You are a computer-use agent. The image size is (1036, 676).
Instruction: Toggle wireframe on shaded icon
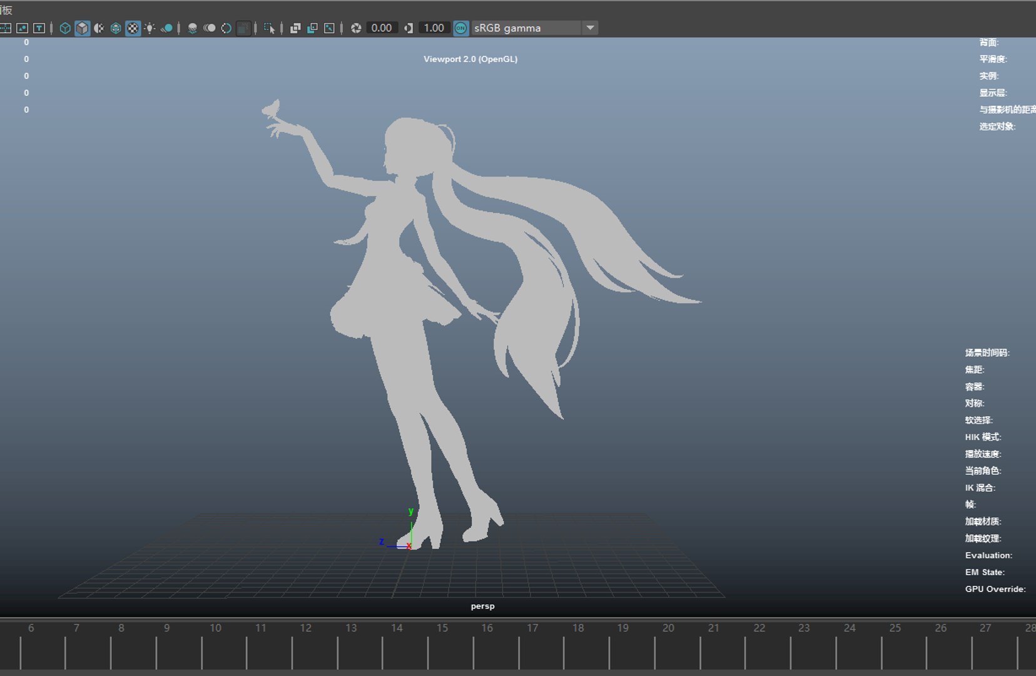coord(116,28)
